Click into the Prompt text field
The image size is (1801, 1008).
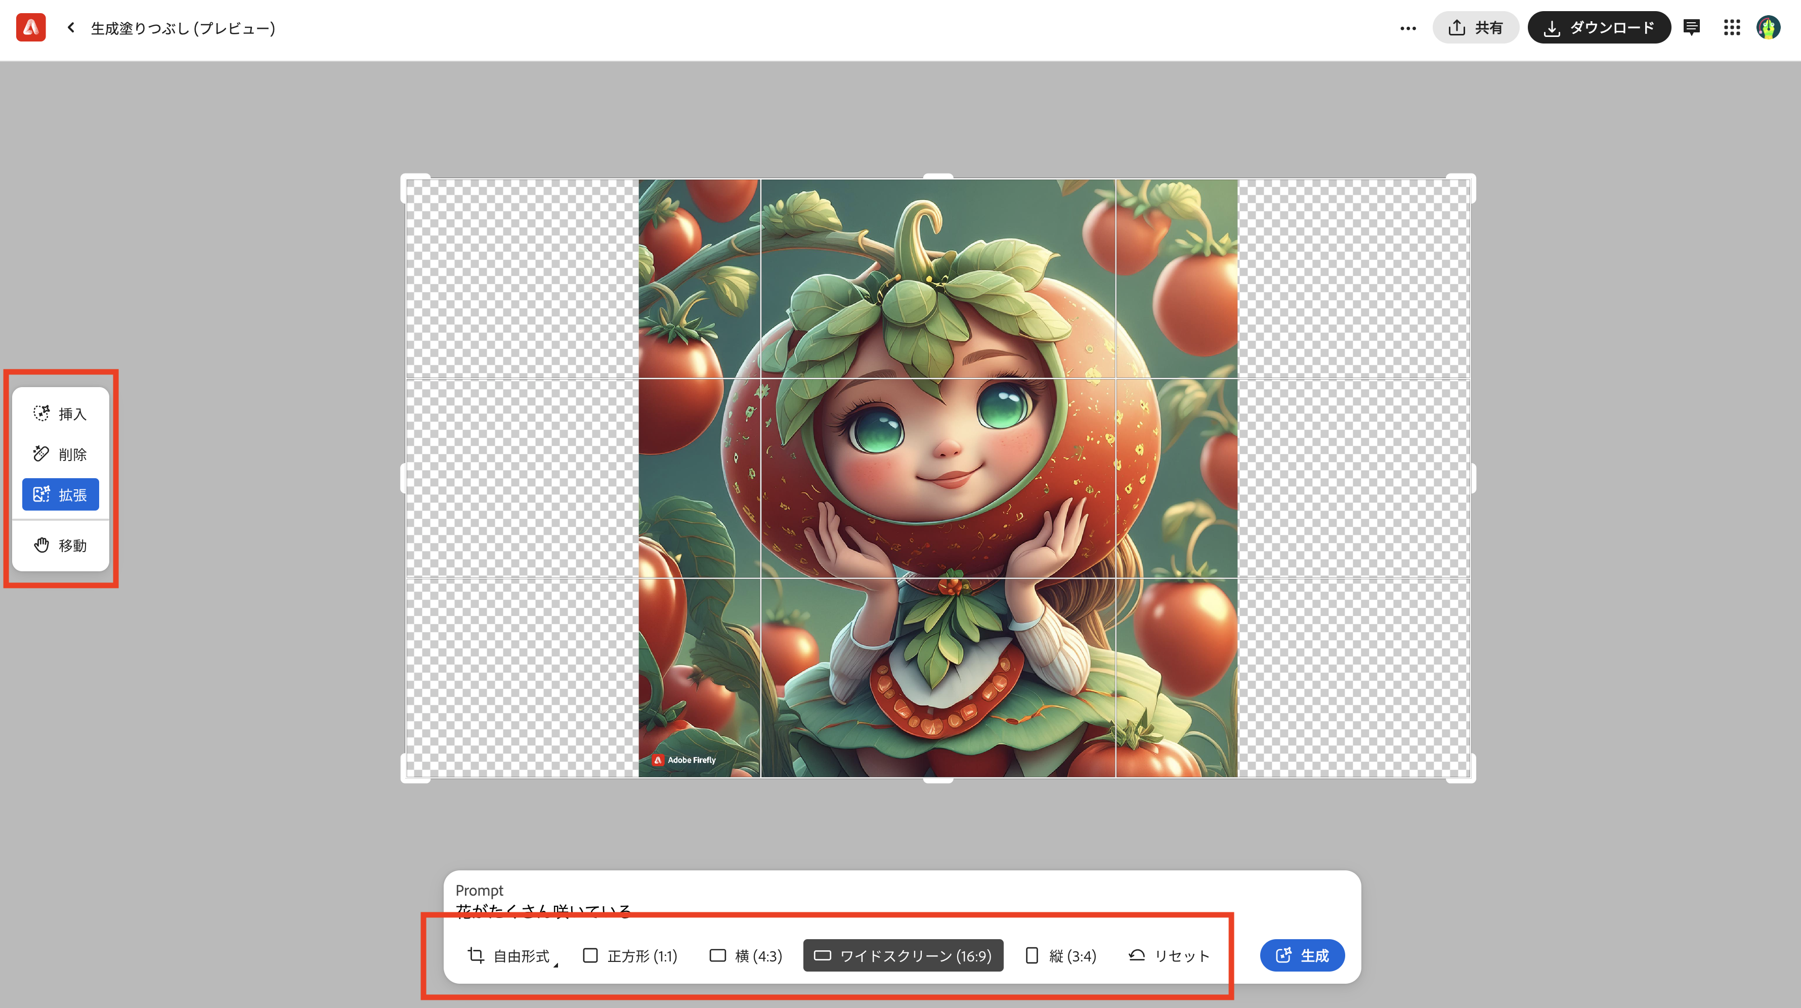[902, 911]
